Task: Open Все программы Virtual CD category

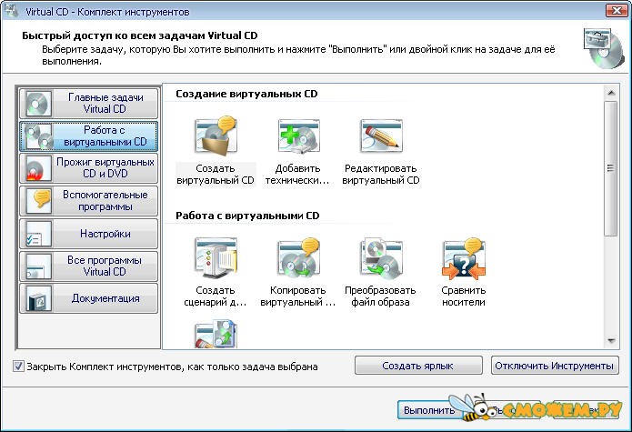Action: pos(88,266)
